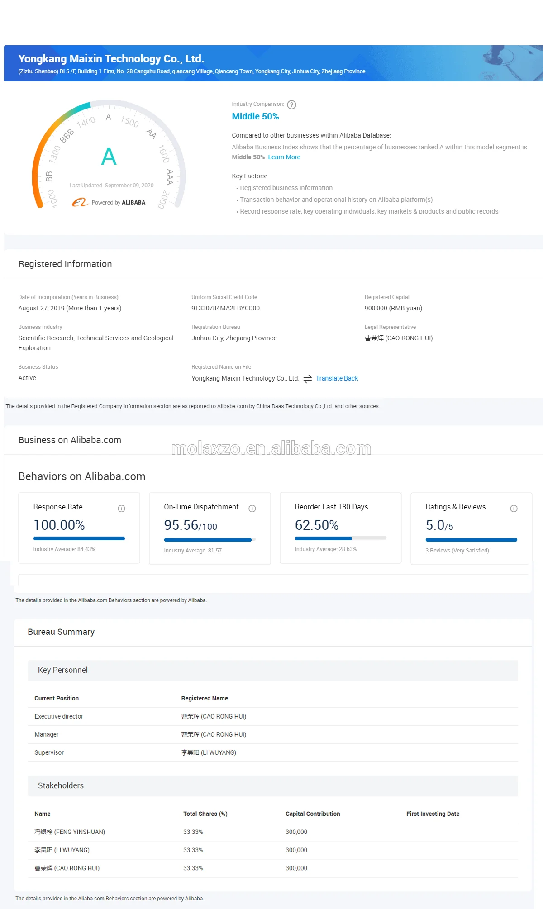Click the credit rating gauge letter A
The width and height of the screenshot is (543, 909).
tap(109, 157)
